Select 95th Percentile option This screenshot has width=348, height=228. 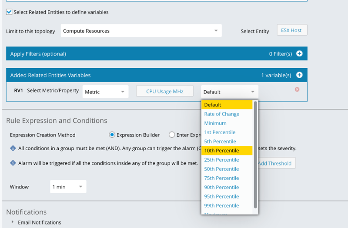[227, 197]
